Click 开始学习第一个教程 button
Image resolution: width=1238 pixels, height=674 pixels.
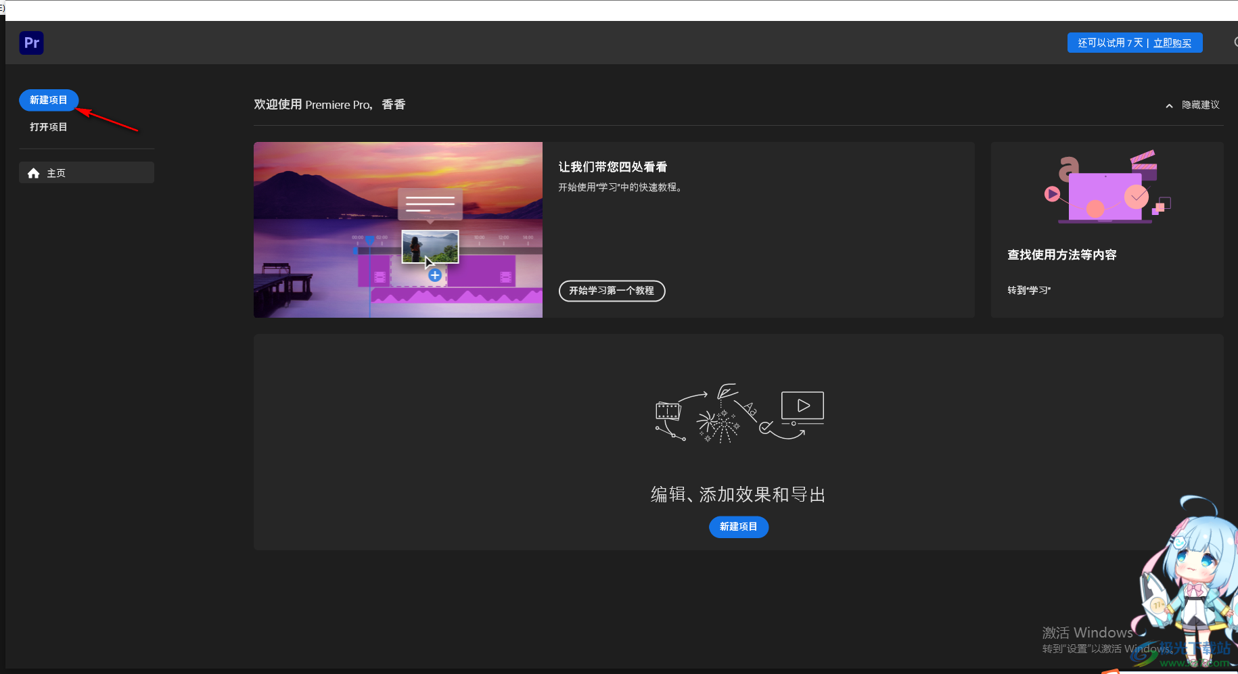click(x=612, y=291)
